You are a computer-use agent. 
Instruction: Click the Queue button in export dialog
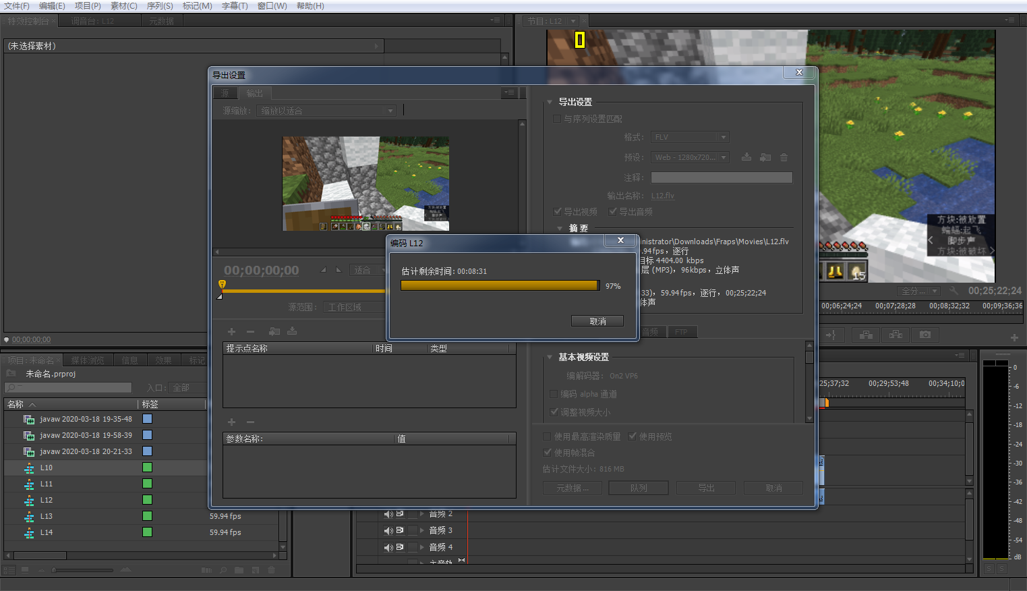pos(639,488)
